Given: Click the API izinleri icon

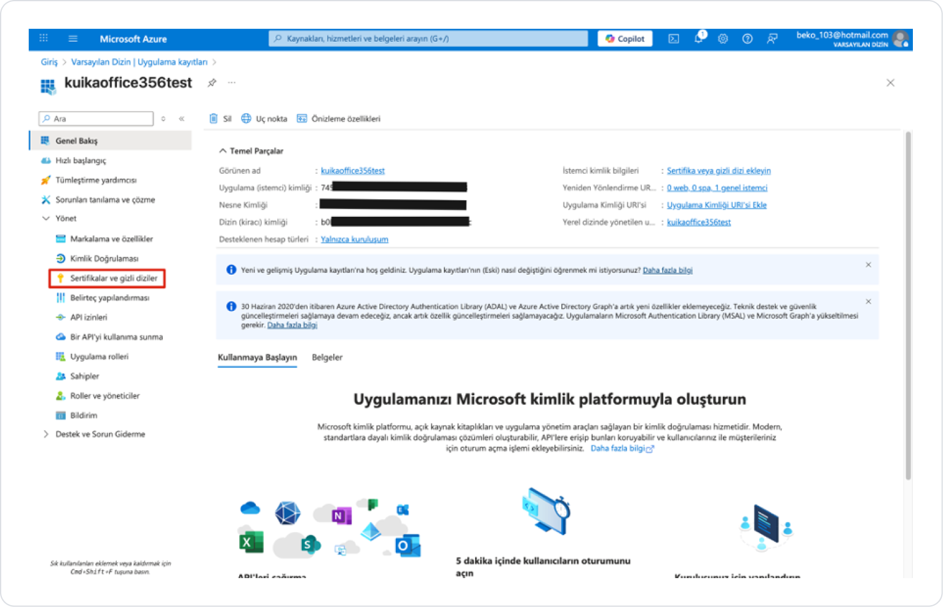Looking at the screenshot, I should (x=60, y=318).
